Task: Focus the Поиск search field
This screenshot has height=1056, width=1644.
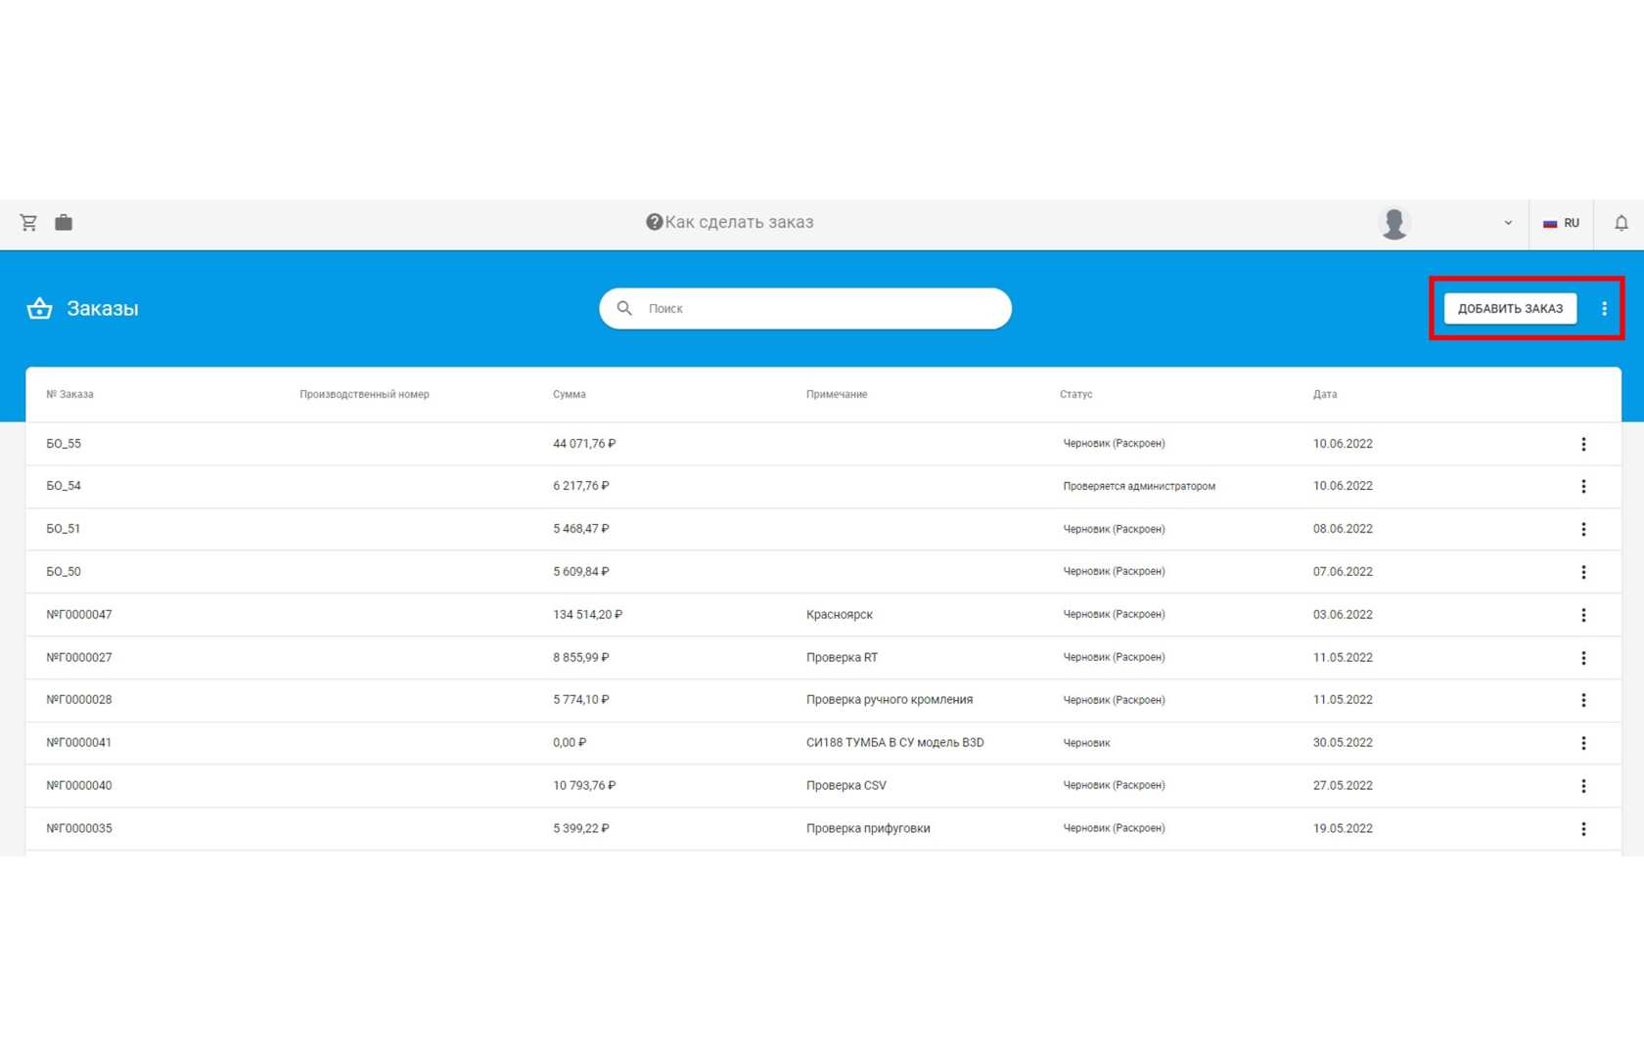Action: coord(805,308)
